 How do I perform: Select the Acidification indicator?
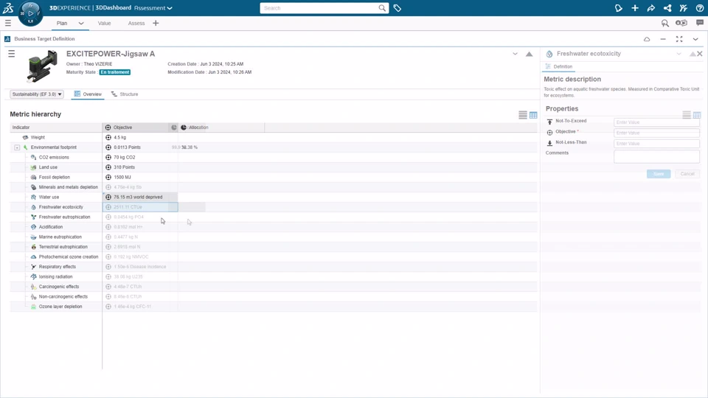tap(51, 227)
